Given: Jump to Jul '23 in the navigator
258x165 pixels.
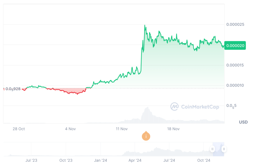Looking at the screenshot, I should [x=31, y=160].
